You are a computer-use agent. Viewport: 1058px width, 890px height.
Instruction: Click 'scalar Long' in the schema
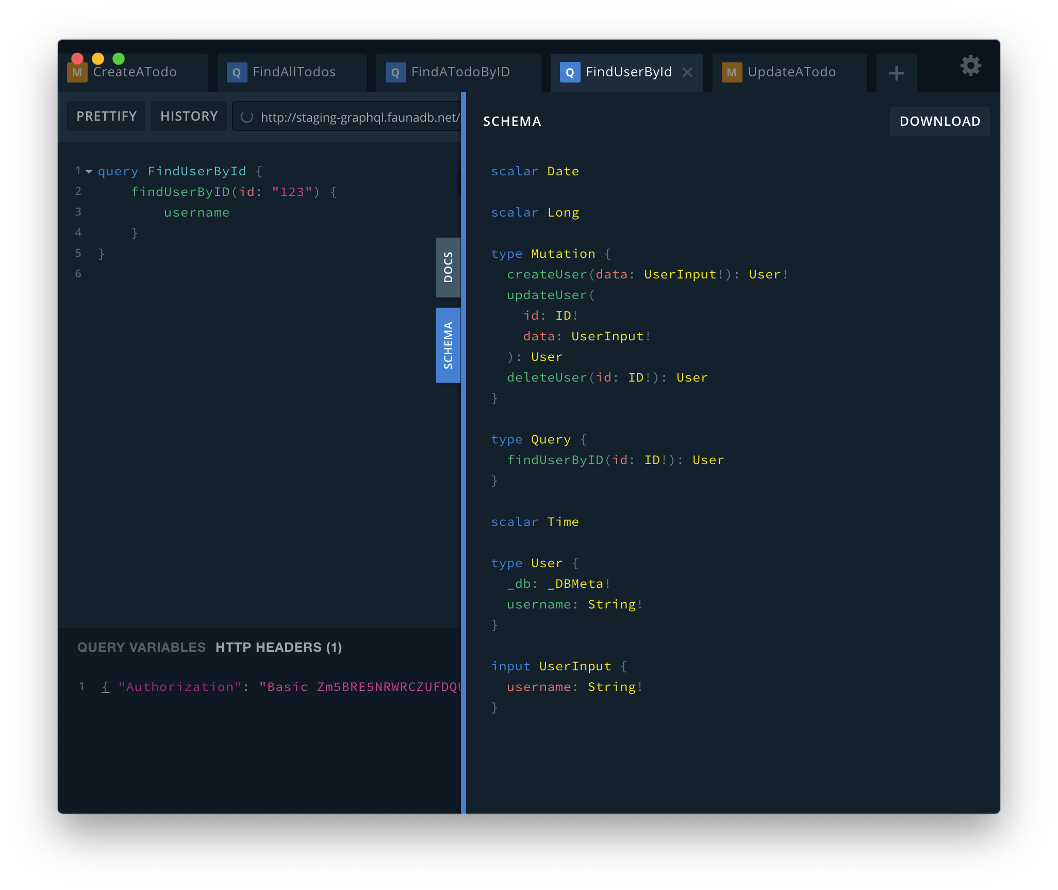coord(535,212)
